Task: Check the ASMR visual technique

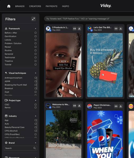Action: [x=35, y=81]
